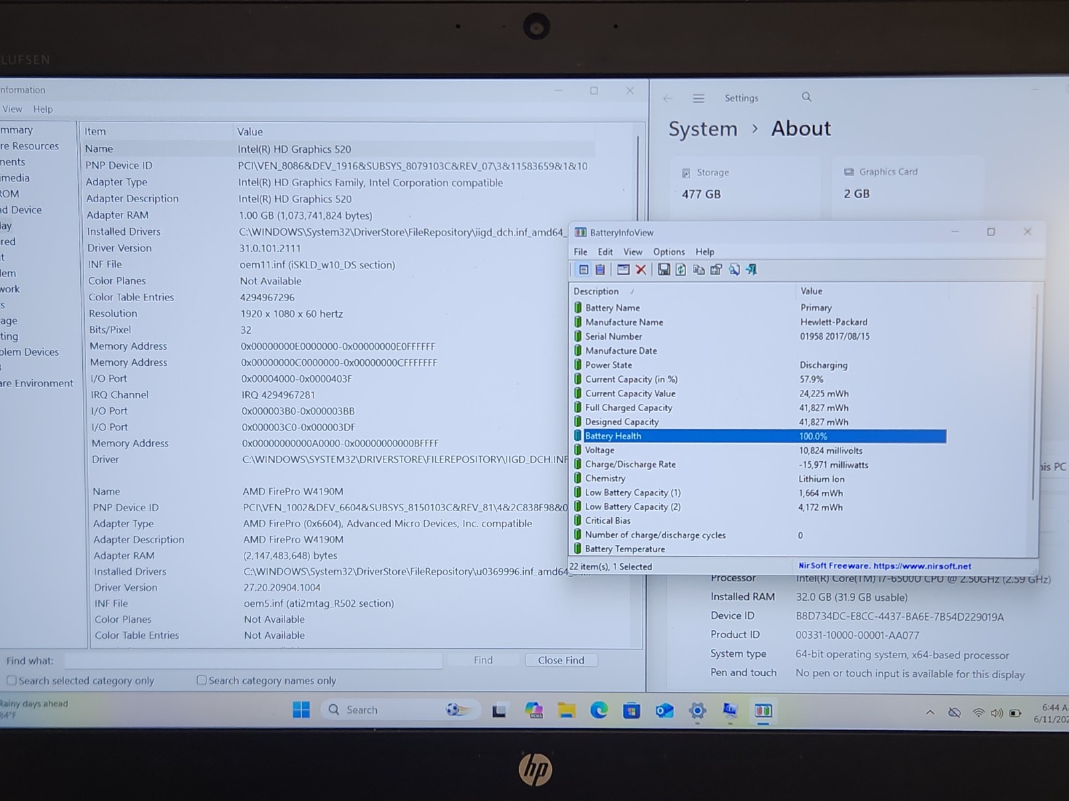
Task: Open the battery log clipboard icon
Action: tap(600, 270)
